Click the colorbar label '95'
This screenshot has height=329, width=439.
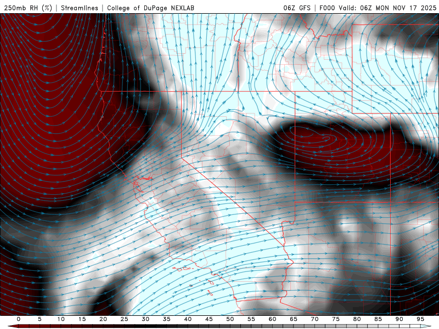[x=420, y=319]
